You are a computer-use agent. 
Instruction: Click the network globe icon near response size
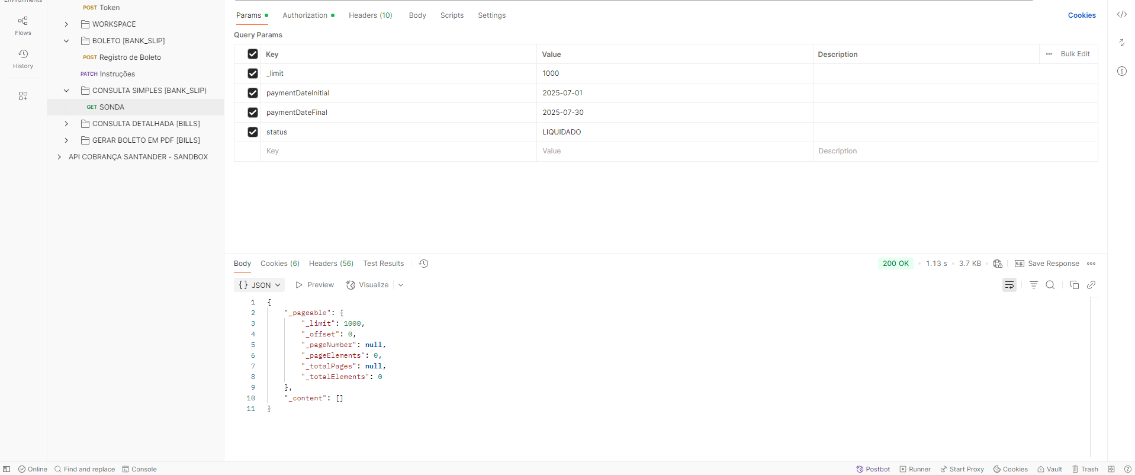(998, 264)
